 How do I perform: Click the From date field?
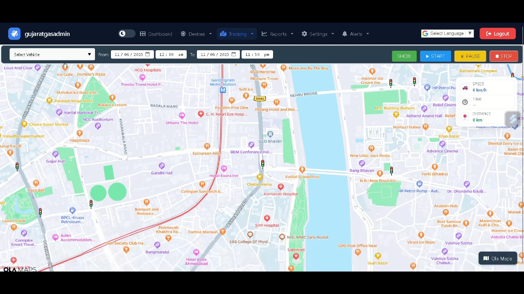tap(132, 54)
